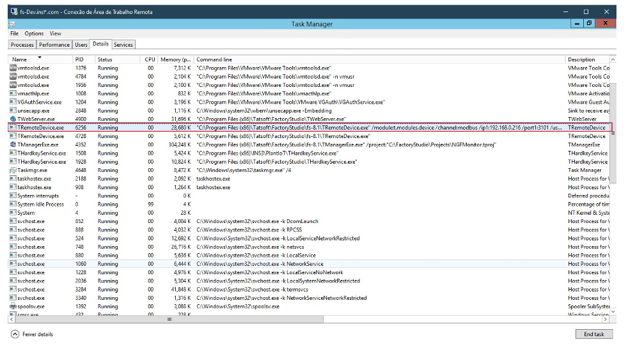The image size is (628, 349).
Task: Select the THardkeyService.exe row PID 1928
Action: tap(308, 162)
